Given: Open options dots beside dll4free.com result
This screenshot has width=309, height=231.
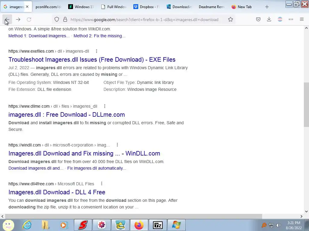Looking at the screenshot, I should pos(102,184).
